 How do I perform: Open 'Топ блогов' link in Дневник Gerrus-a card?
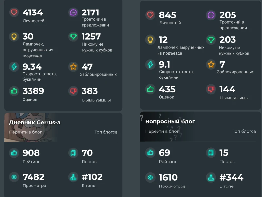coord(106,132)
